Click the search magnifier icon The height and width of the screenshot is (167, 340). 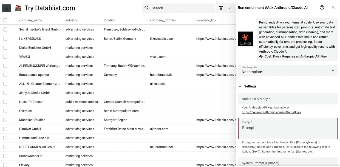[x=147, y=8]
